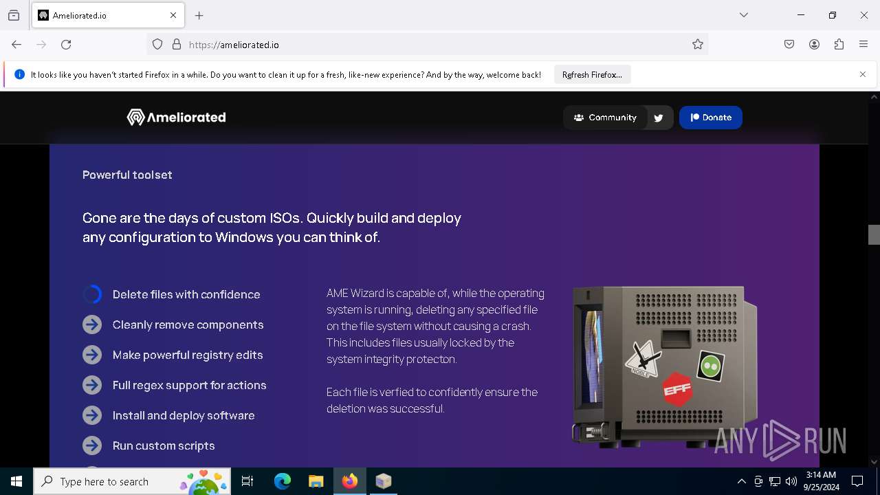The width and height of the screenshot is (880, 495).
Task: Select 'Full regex support for actions' feature
Action: (x=189, y=385)
